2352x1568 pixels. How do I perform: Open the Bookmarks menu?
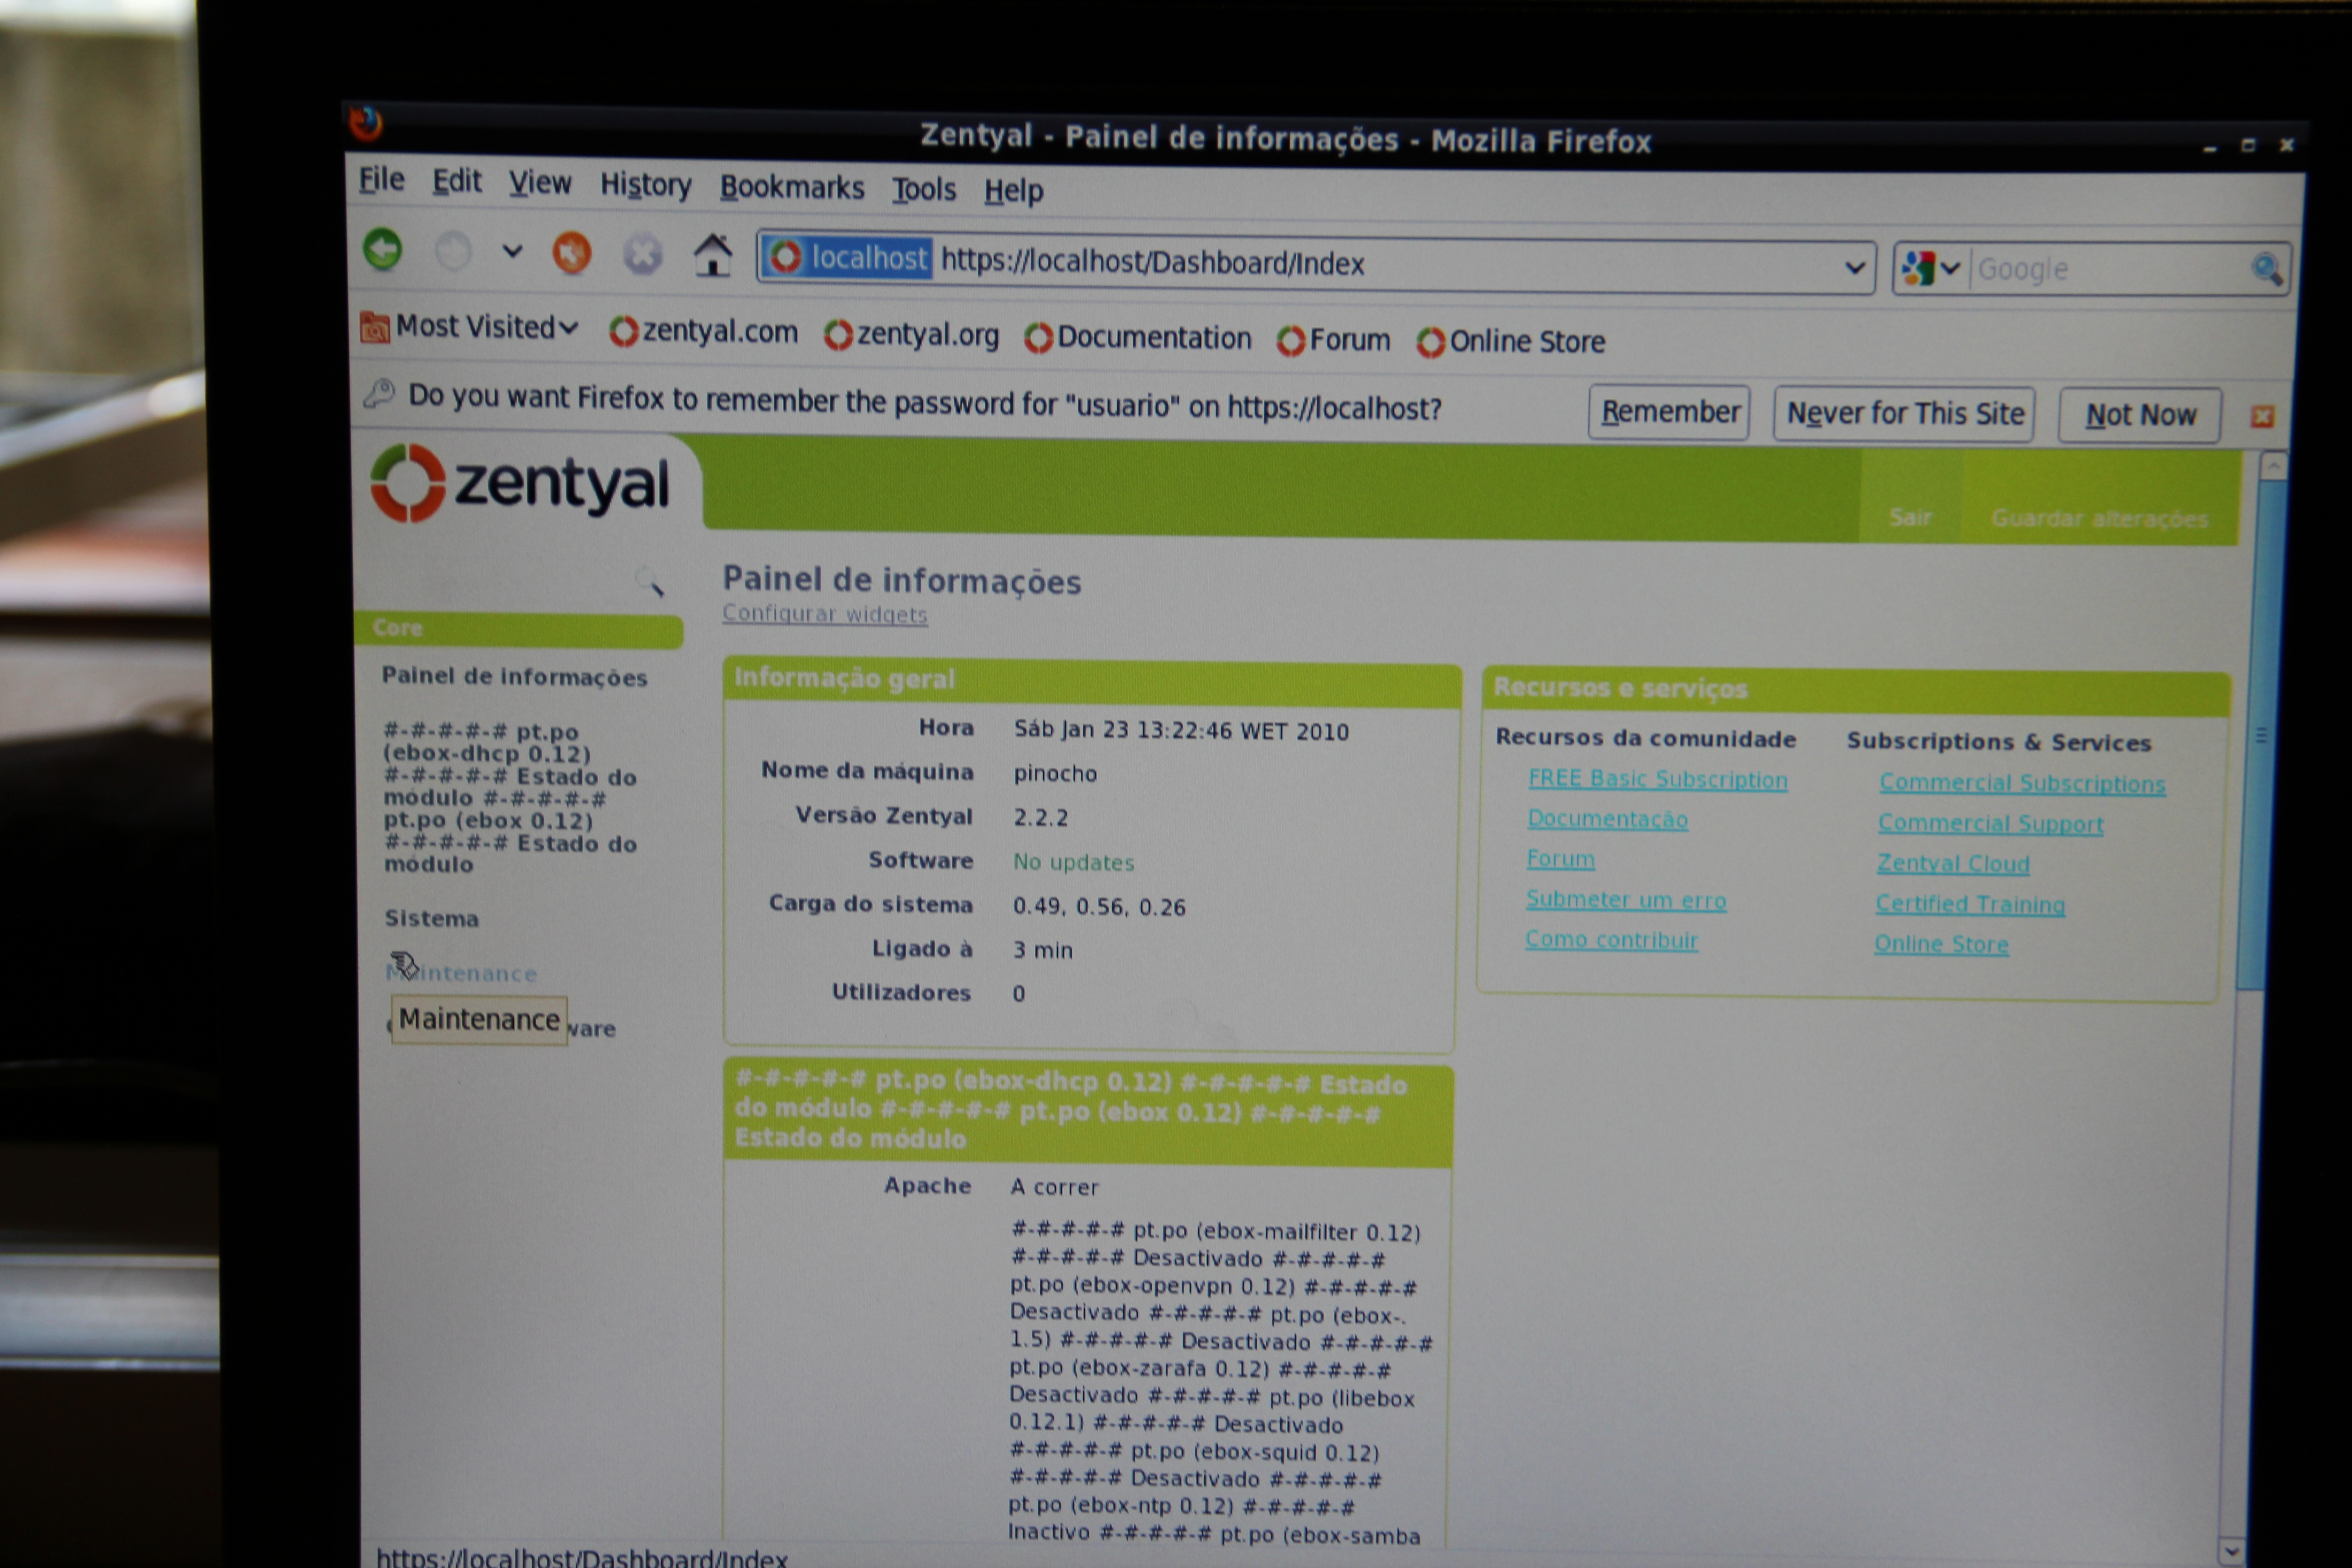(792, 188)
